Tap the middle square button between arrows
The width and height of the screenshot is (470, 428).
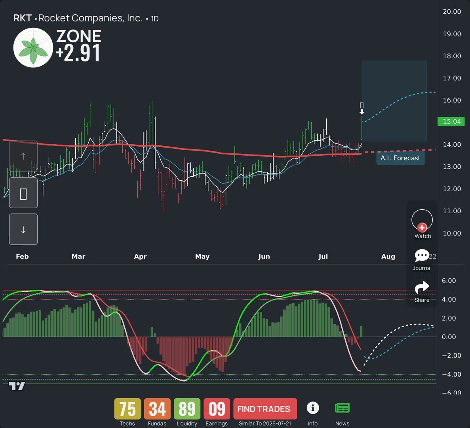pos(23,193)
